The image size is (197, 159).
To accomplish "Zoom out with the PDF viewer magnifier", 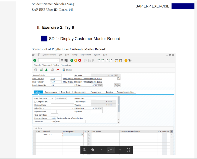I will tap(85, 150).
